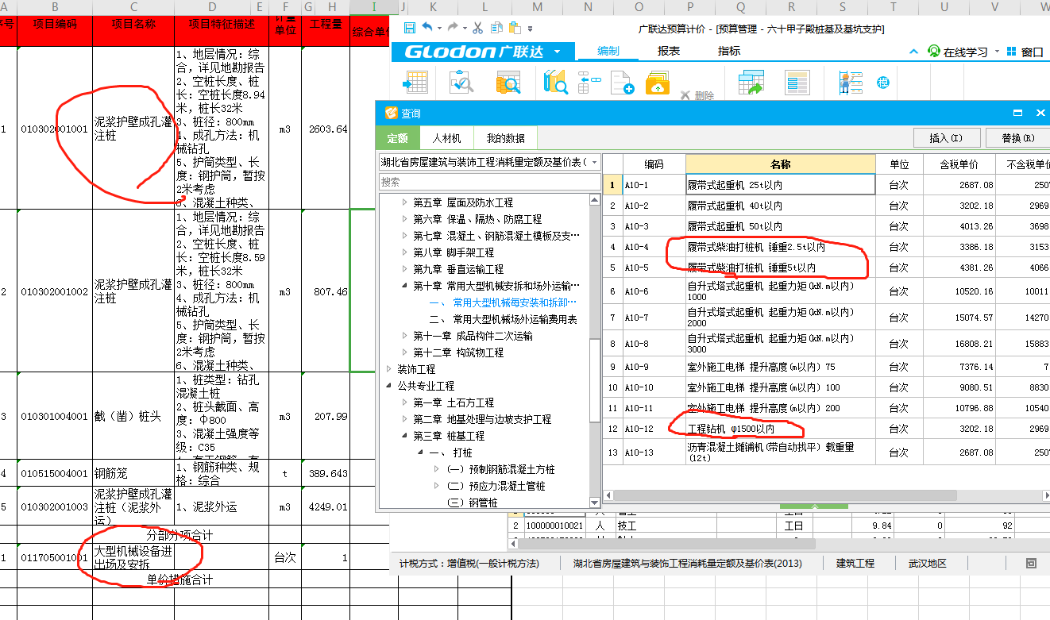The image size is (1050, 620).
Task: Click spreadsheet cell 截(凿)桩头
Action: [x=133, y=416]
